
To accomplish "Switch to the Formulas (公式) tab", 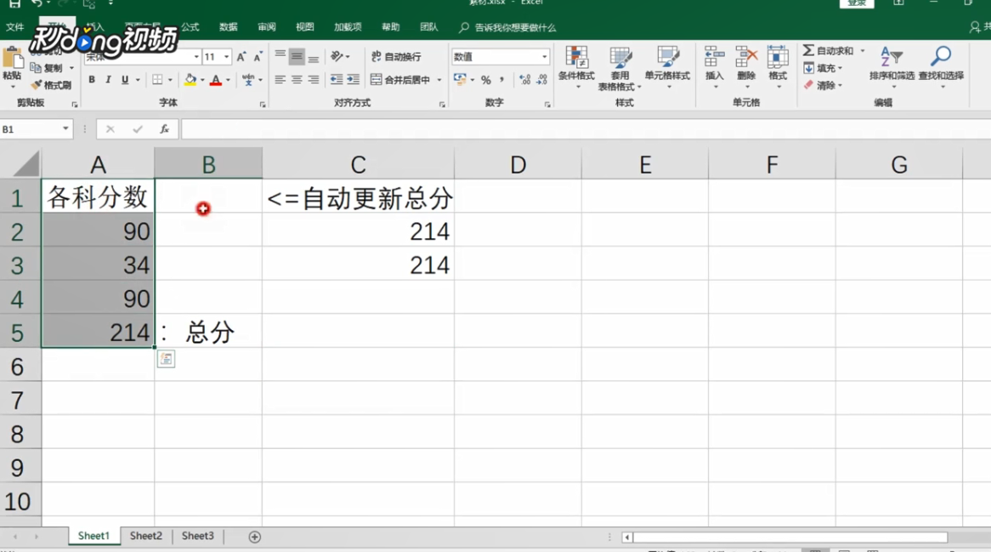I will pos(190,27).
